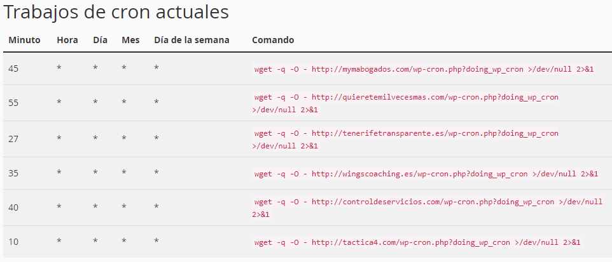The image size is (612, 262).
Task: Click the Mes column header
Action: 130,40
